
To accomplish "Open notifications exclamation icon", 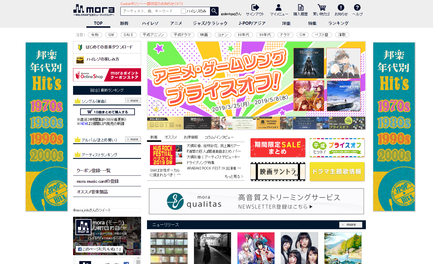I will [341, 7].
